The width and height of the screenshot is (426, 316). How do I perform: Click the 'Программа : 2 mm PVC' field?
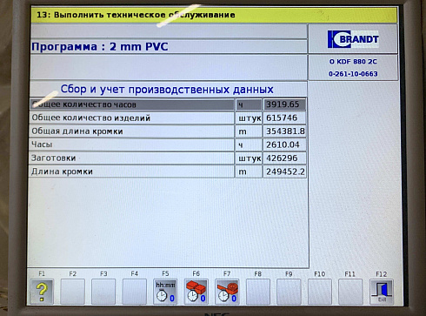point(169,46)
